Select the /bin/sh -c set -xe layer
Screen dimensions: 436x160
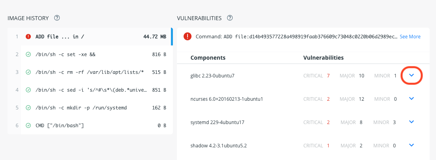(x=90, y=55)
